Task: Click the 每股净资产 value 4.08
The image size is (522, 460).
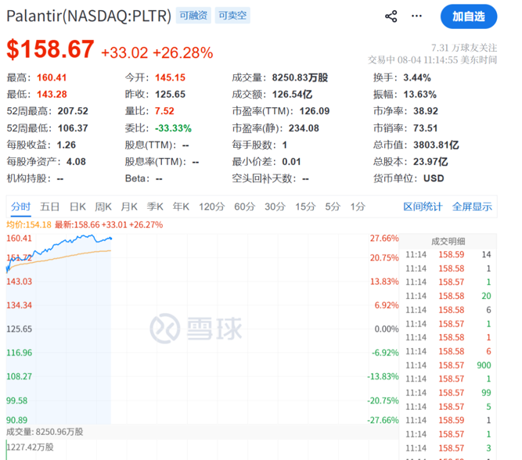Action: (x=76, y=161)
